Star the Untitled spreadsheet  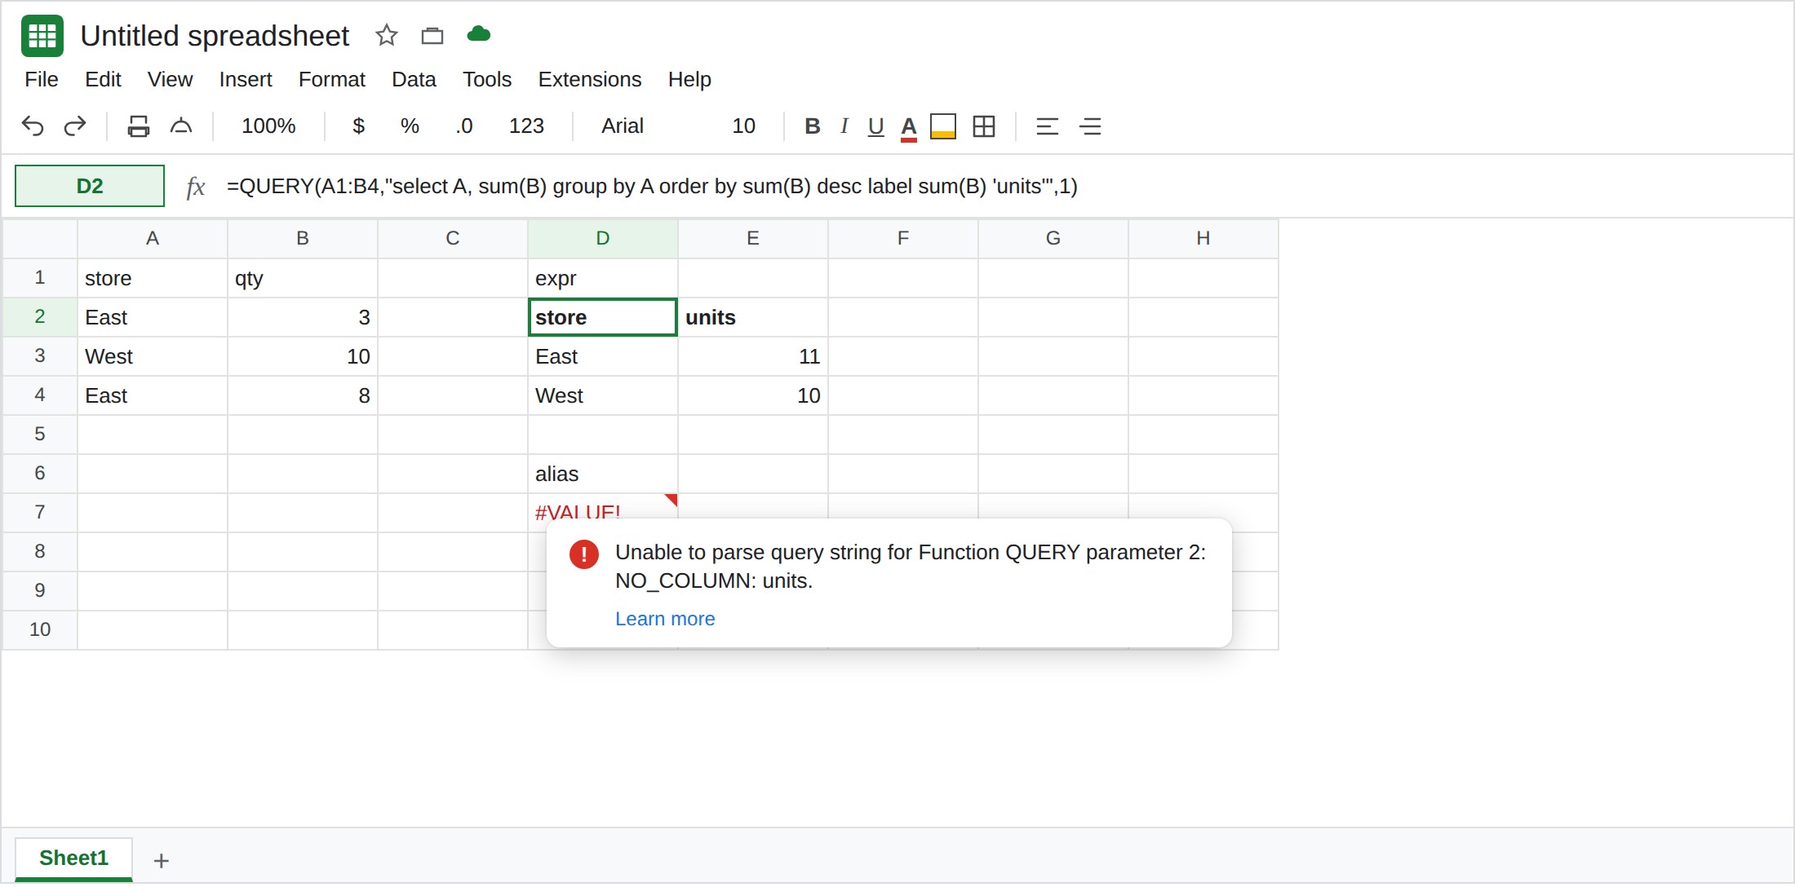coord(387,35)
